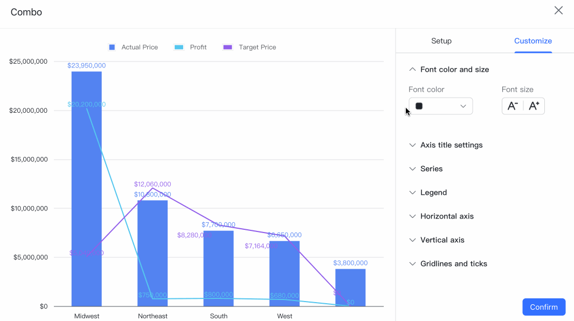The height and width of the screenshot is (321, 574).
Task: Click the $23,950,000 Midwest bar label
Action: coord(86,65)
